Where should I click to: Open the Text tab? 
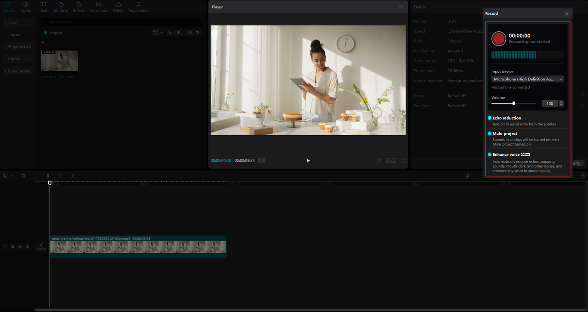44,7
